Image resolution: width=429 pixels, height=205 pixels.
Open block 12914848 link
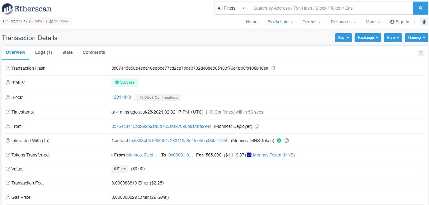pos(121,97)
